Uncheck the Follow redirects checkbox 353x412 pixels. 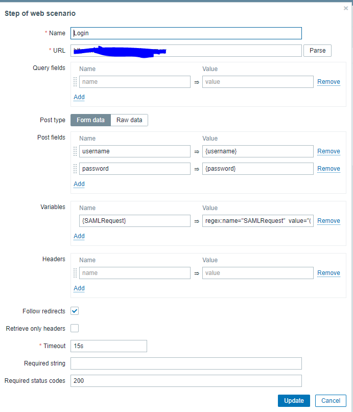(x=75, y=311)
